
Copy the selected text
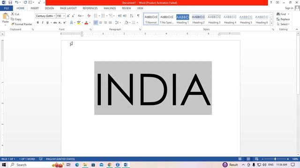[x=16, y=19]
